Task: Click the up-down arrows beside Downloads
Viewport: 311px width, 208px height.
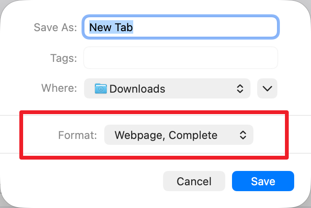Action: click(240, 88)
